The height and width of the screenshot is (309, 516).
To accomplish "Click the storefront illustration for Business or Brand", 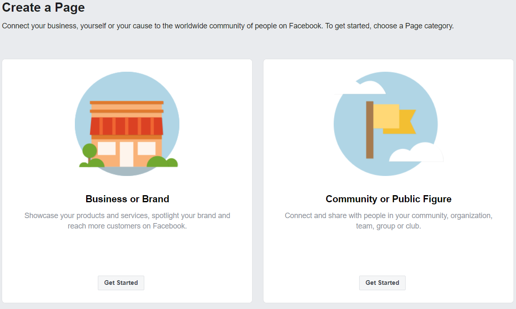I will coord(127,124).
